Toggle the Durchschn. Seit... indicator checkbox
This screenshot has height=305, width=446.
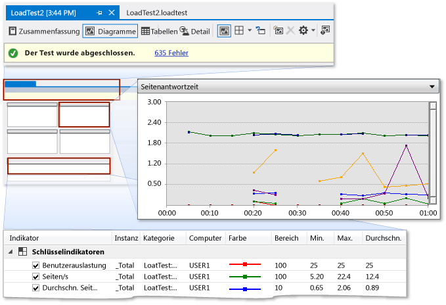(36, 287)
